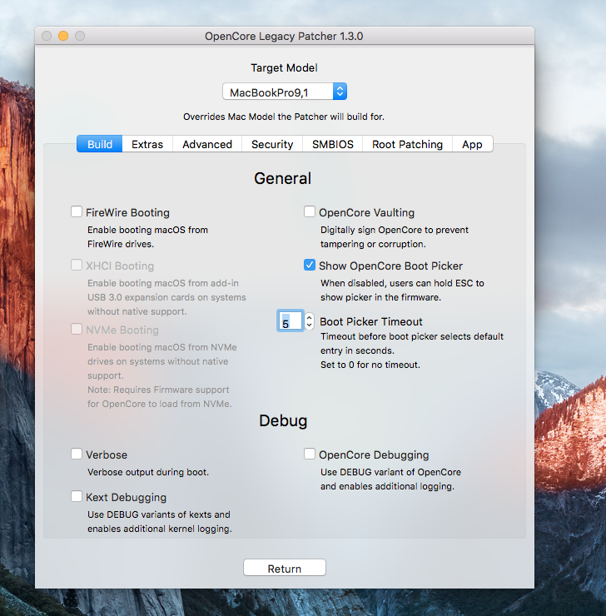Viewport: 606px width, 616px height.
Task: Click the 'General' section heading
Action: [283, 178]
